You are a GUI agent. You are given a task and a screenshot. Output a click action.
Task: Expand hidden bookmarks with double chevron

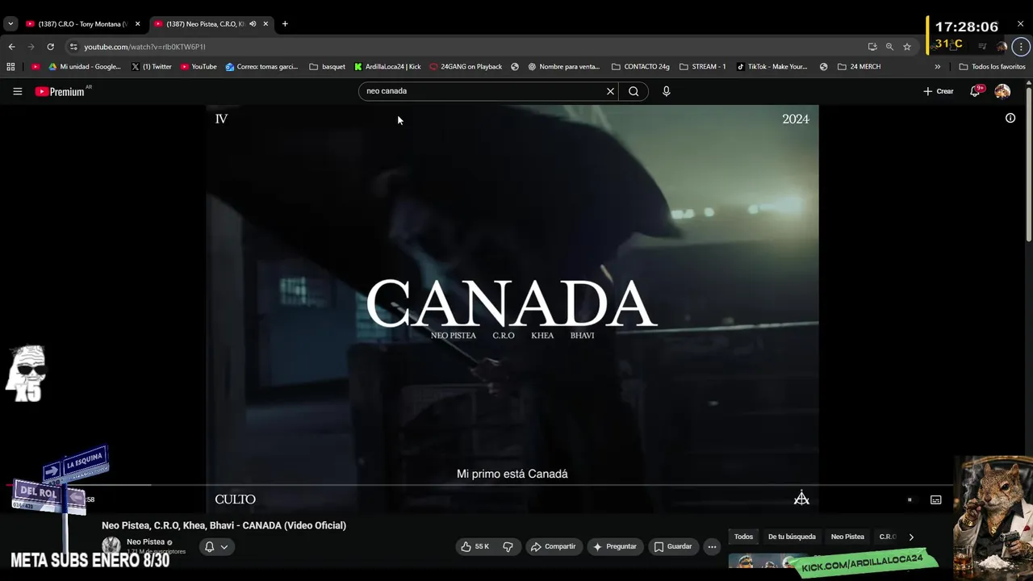[x=938, y=67]
